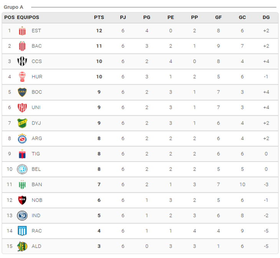This screenshot has height=258, width=280.
Task: Click the Racing sky-blue striped crest
Action: click(22, 231)
